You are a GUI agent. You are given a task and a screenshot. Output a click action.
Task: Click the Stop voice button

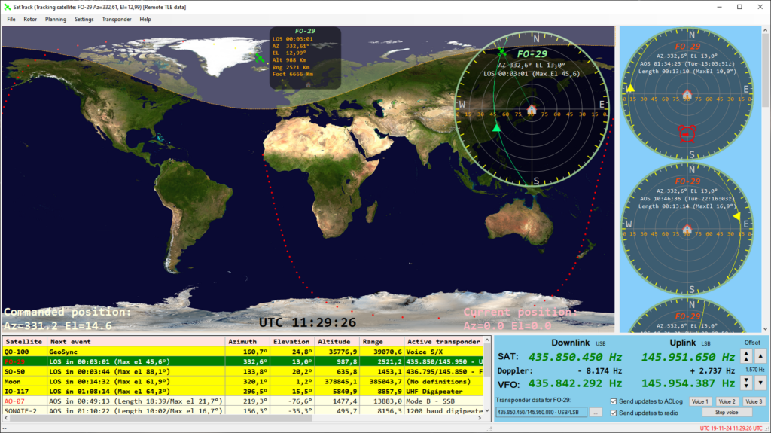click(x=727, y=413)
